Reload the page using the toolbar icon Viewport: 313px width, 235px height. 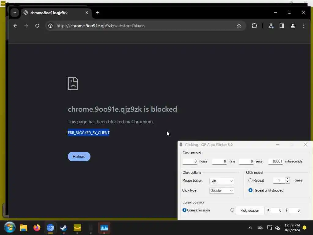[37, 26]
